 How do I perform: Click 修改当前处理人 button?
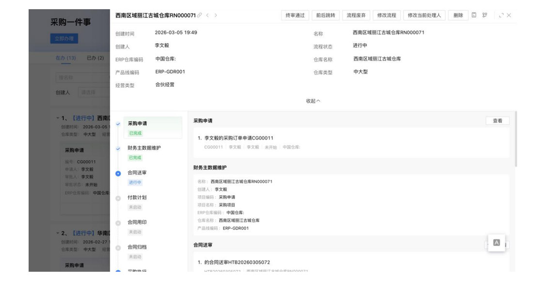coord(424,16)
